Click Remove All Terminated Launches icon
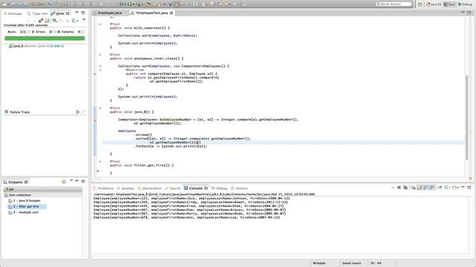476x267 pixels. pyautogui.click(x=405, y=188)
